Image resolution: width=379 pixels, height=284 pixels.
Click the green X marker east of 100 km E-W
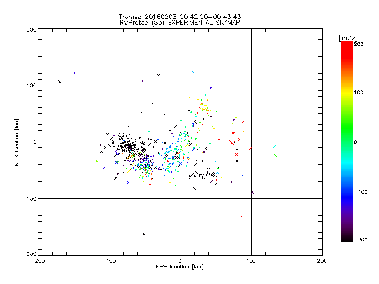pos(276,156)
